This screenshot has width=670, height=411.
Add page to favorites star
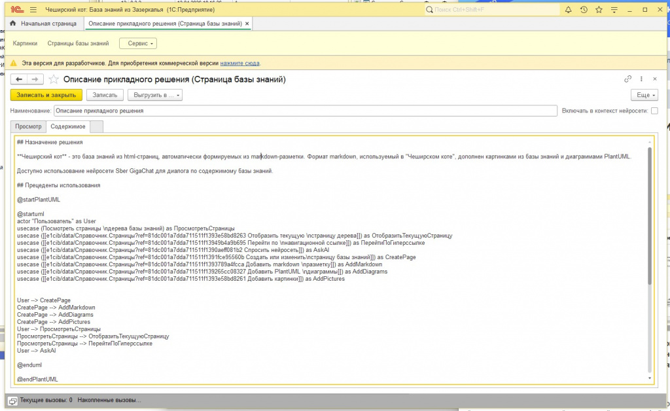(54, 79)
